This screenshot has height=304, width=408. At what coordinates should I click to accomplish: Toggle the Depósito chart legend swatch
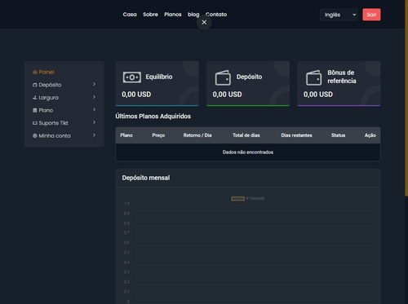(x=238, y=199)
